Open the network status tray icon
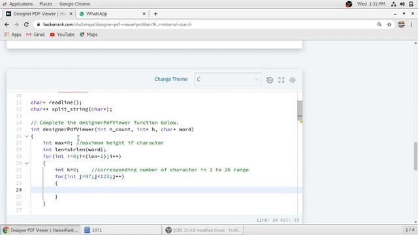Viewport: 418px width, 235px height. point(393,4)
